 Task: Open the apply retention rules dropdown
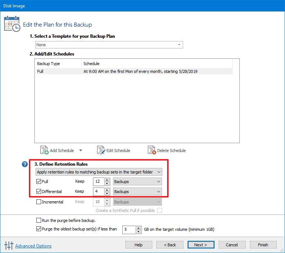click(99, 172)
